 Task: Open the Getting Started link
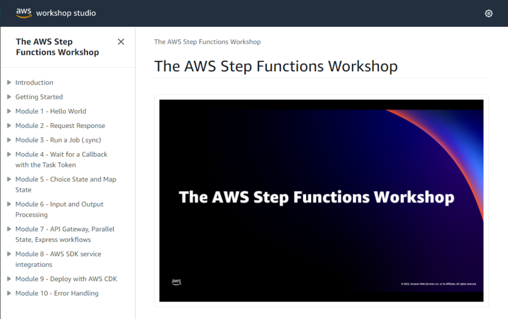[x=39, y=97]
